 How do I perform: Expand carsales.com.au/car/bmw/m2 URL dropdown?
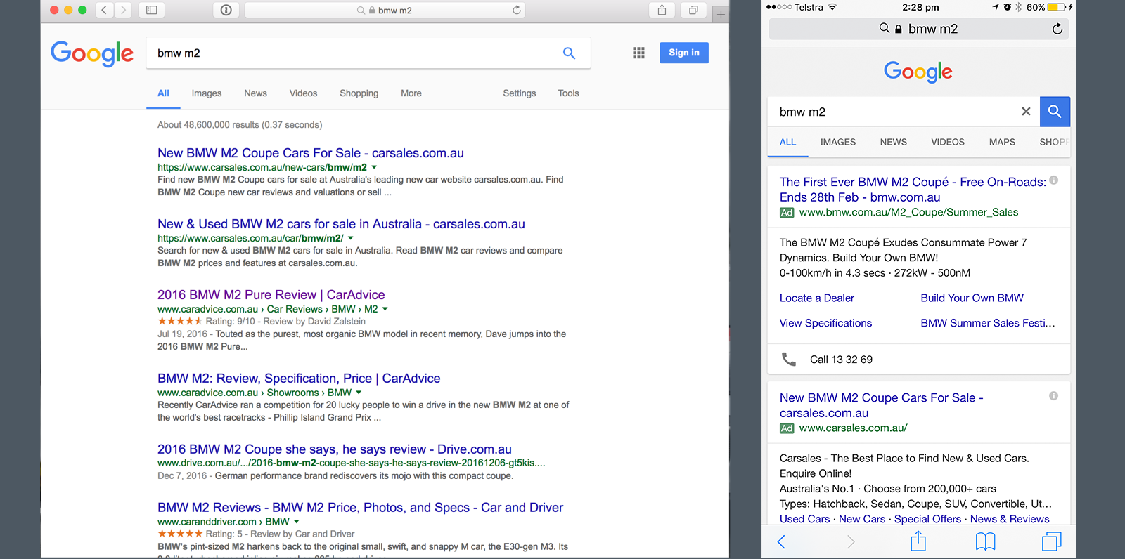pyautogui.click(x=351, y=238)
